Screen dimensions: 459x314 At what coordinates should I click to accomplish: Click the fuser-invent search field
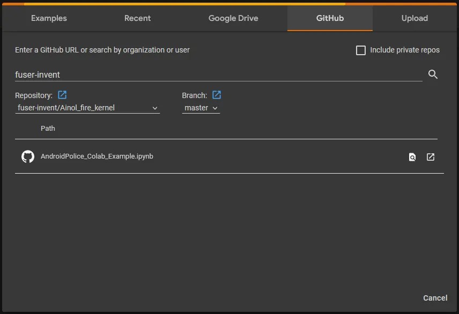click(x=214, y=74)
